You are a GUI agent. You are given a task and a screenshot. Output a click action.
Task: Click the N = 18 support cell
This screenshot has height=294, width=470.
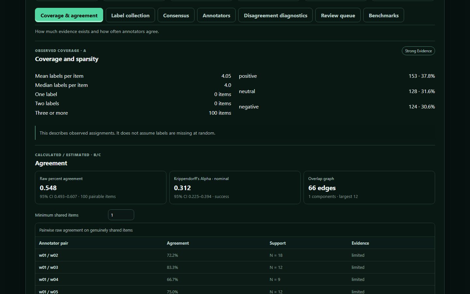tap(276, 255)
